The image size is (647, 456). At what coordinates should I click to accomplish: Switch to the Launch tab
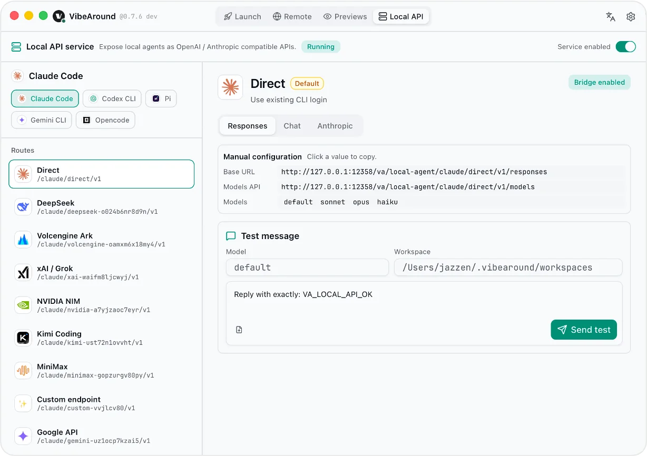pos(242,16)
